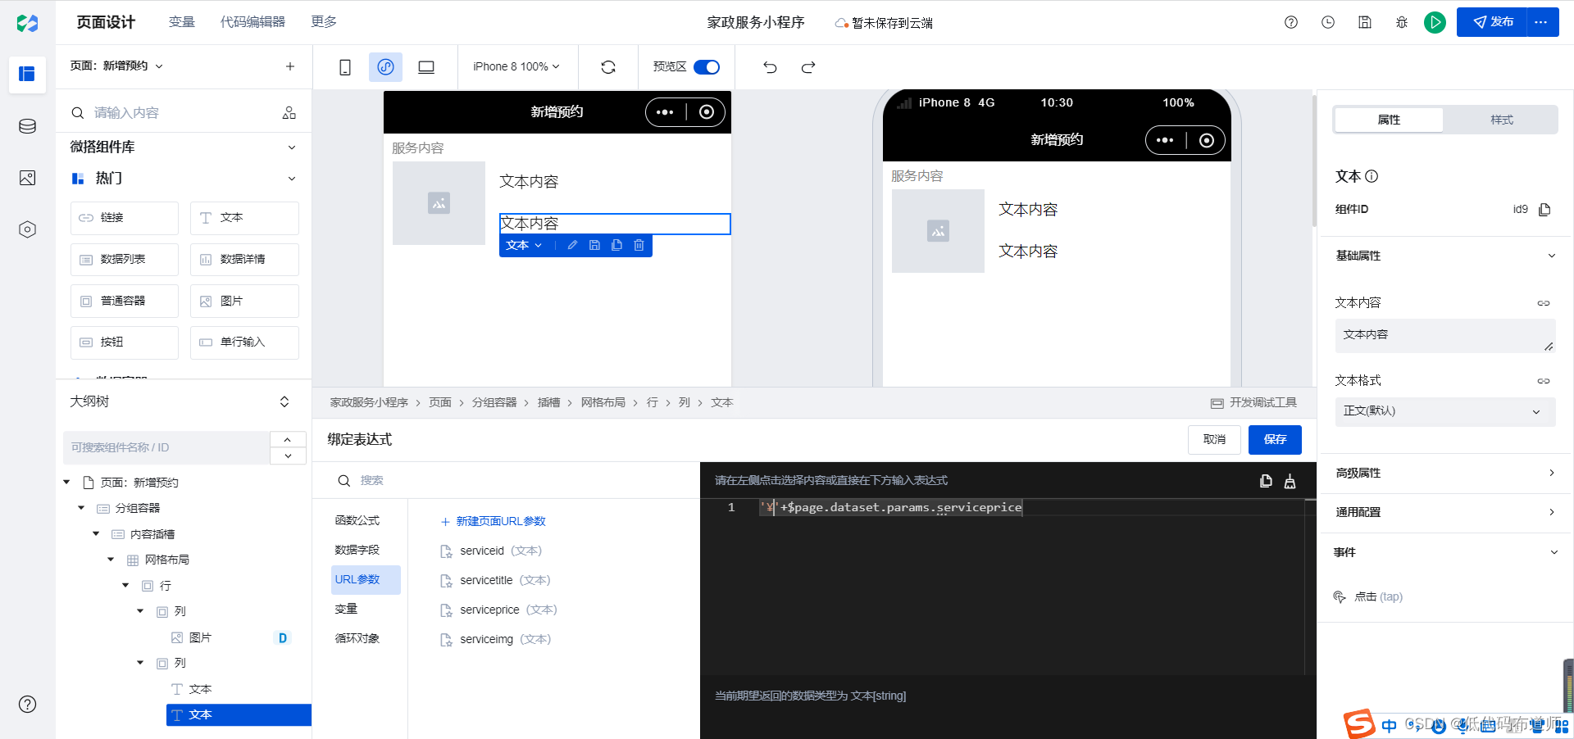Viewport: 1574px width, 739px height.
Task: Open the 变量 top menu
Action: click(182, 22)
